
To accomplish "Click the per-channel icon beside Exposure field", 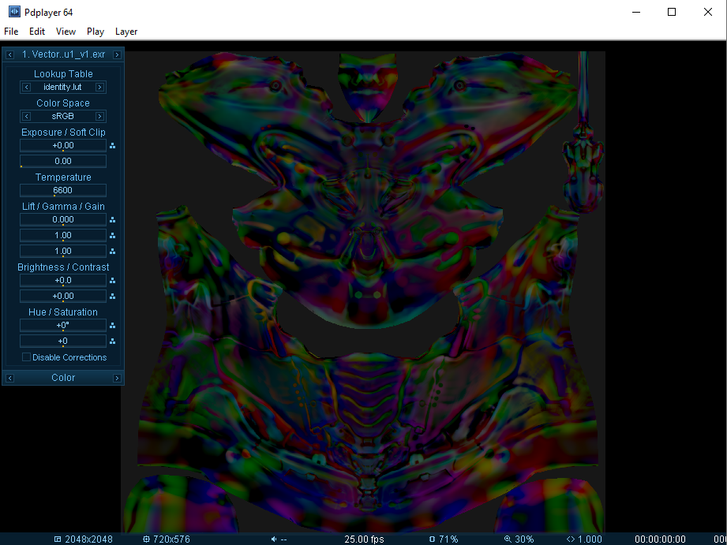I will point(113,146).
